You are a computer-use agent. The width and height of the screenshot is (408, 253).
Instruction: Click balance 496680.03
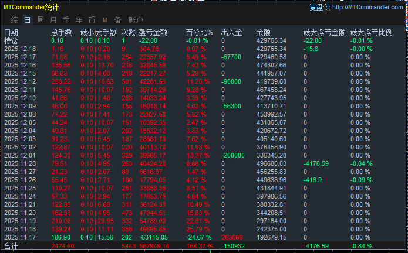(271, 164)
